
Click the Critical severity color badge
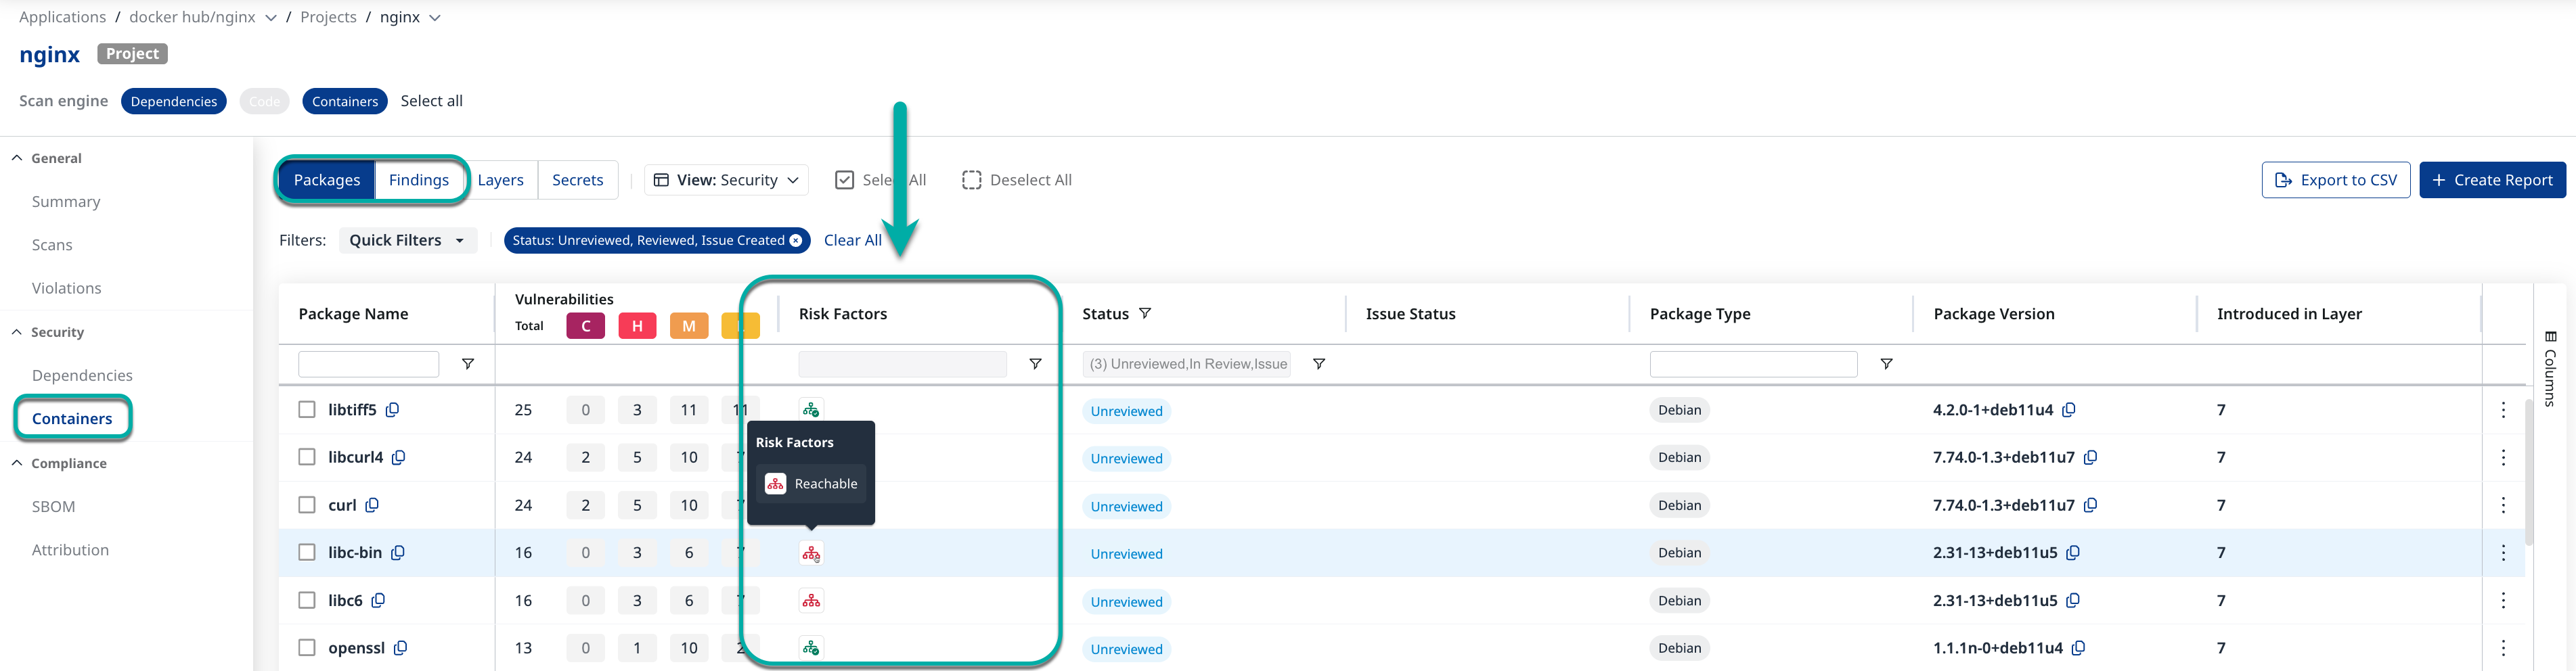click(585, 326)
